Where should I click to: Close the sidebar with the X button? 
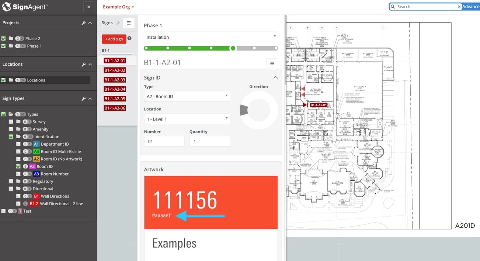(89, 7)
